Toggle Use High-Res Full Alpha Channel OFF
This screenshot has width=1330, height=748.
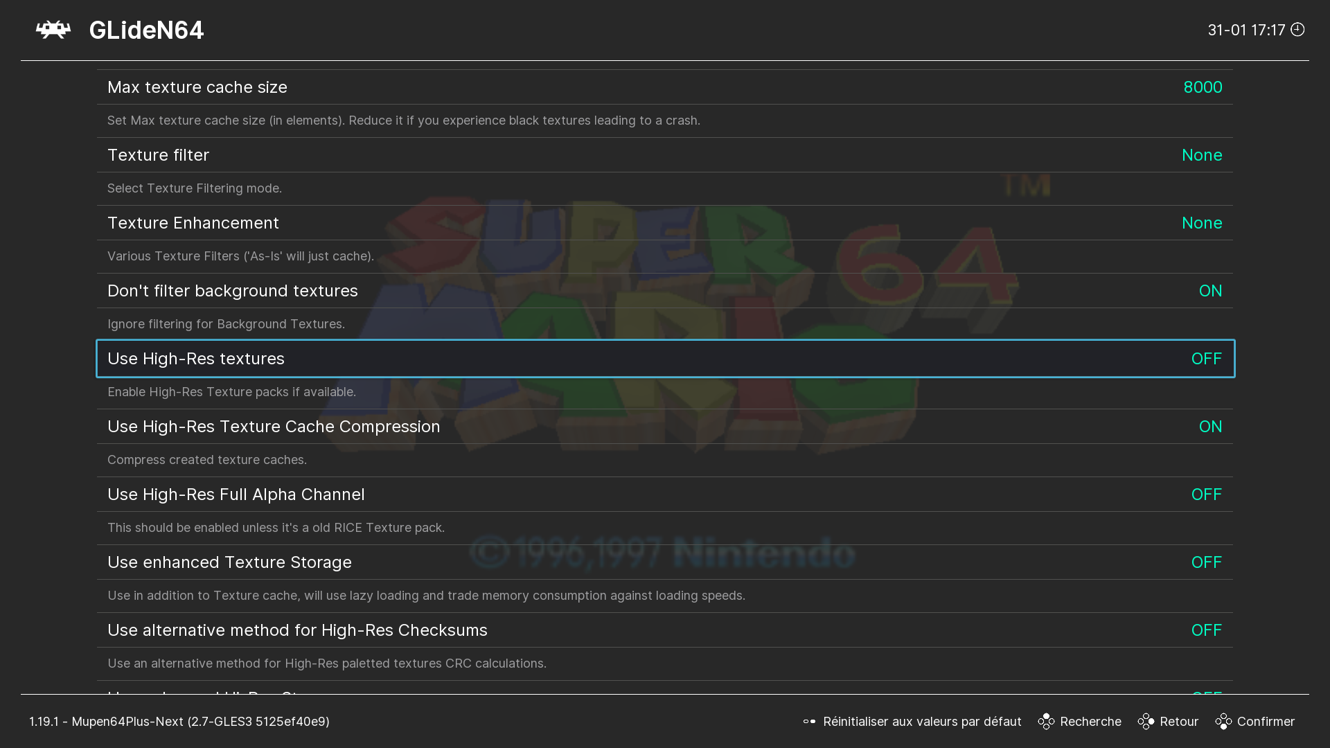pos(1206,495)
